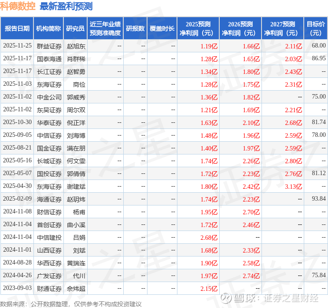The width and height of the screenshot is (328, 308).
Task: Click analyst name 何文雯
Action: point(76,161)
